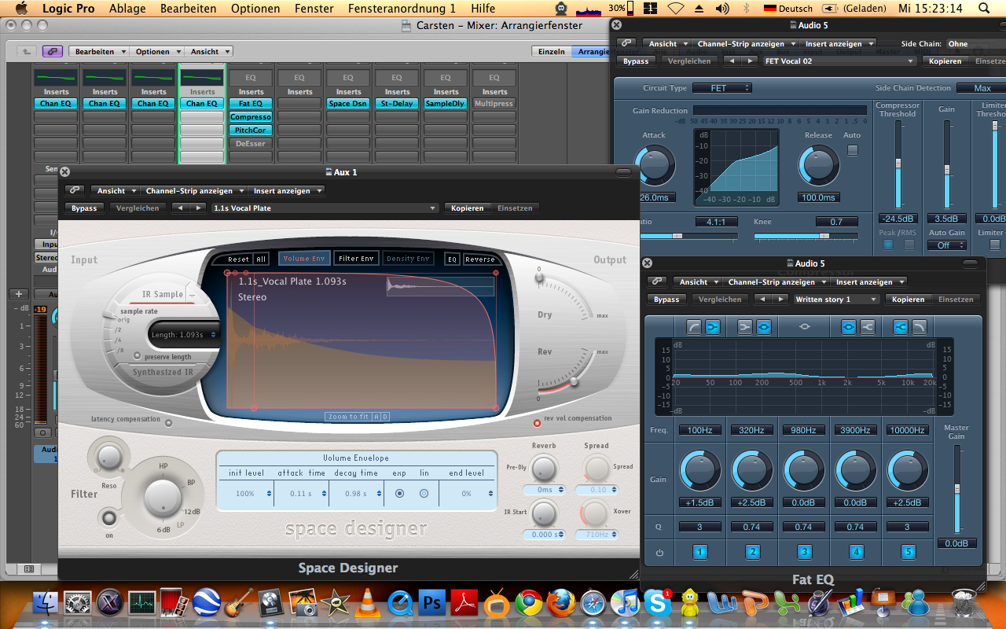
Task: Toggle the Compressor Auto release checkbox
Action: click(853, 150)
